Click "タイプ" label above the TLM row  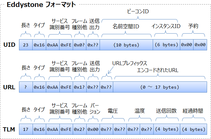click(x=39, y=110)
